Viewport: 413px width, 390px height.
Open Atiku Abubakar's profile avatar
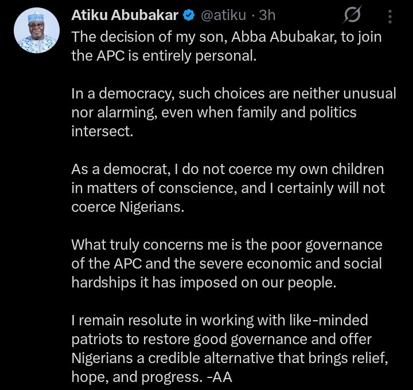[37, 32]
